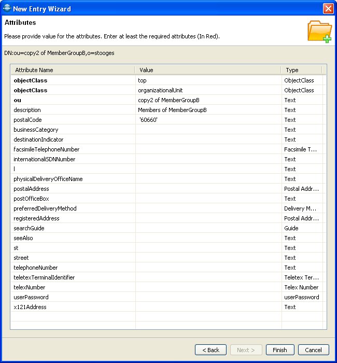Close the New Entry Wizard window
Screen dimensions: 337x363
[x=328, y=9]
